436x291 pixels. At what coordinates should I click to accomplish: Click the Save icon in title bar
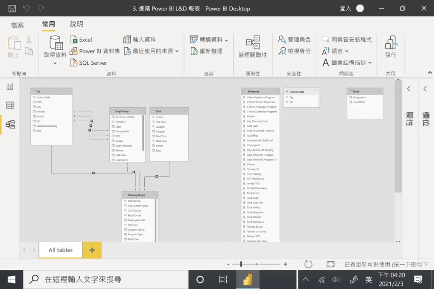tap(12, 9)
